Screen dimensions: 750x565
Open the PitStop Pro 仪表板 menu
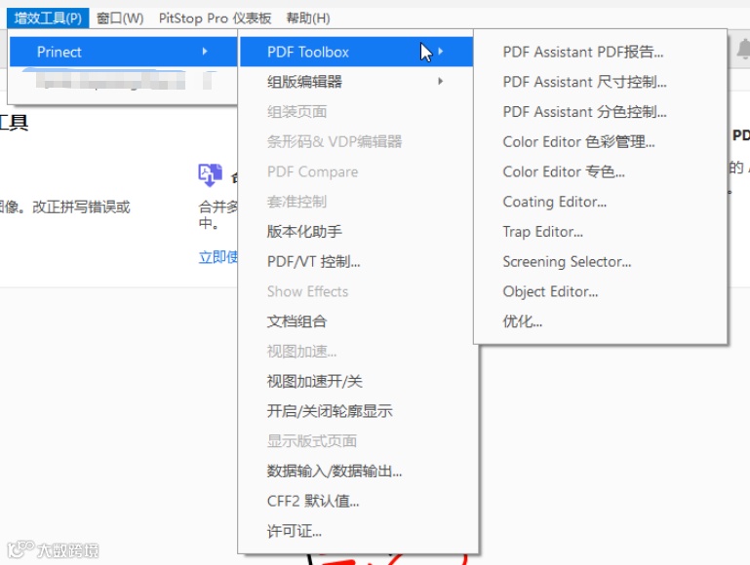(215, 19)
